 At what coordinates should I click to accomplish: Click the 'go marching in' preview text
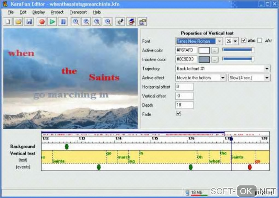[x=71, y=95]
